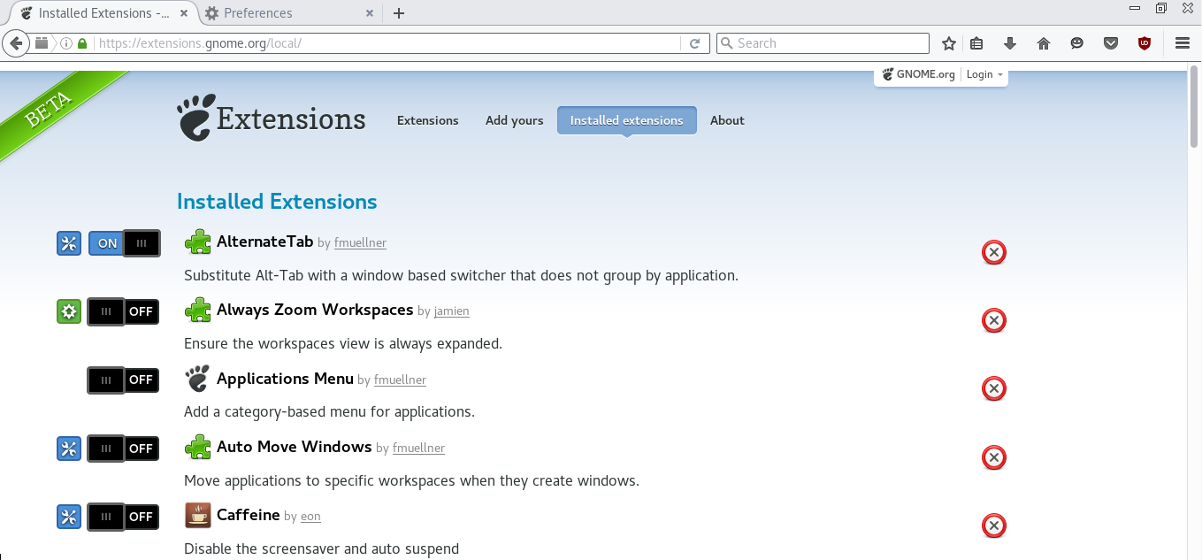Click Always Zoom Workspaces puzzle icon
Screen dimensions: 1202x560
(x=197, y=310)
